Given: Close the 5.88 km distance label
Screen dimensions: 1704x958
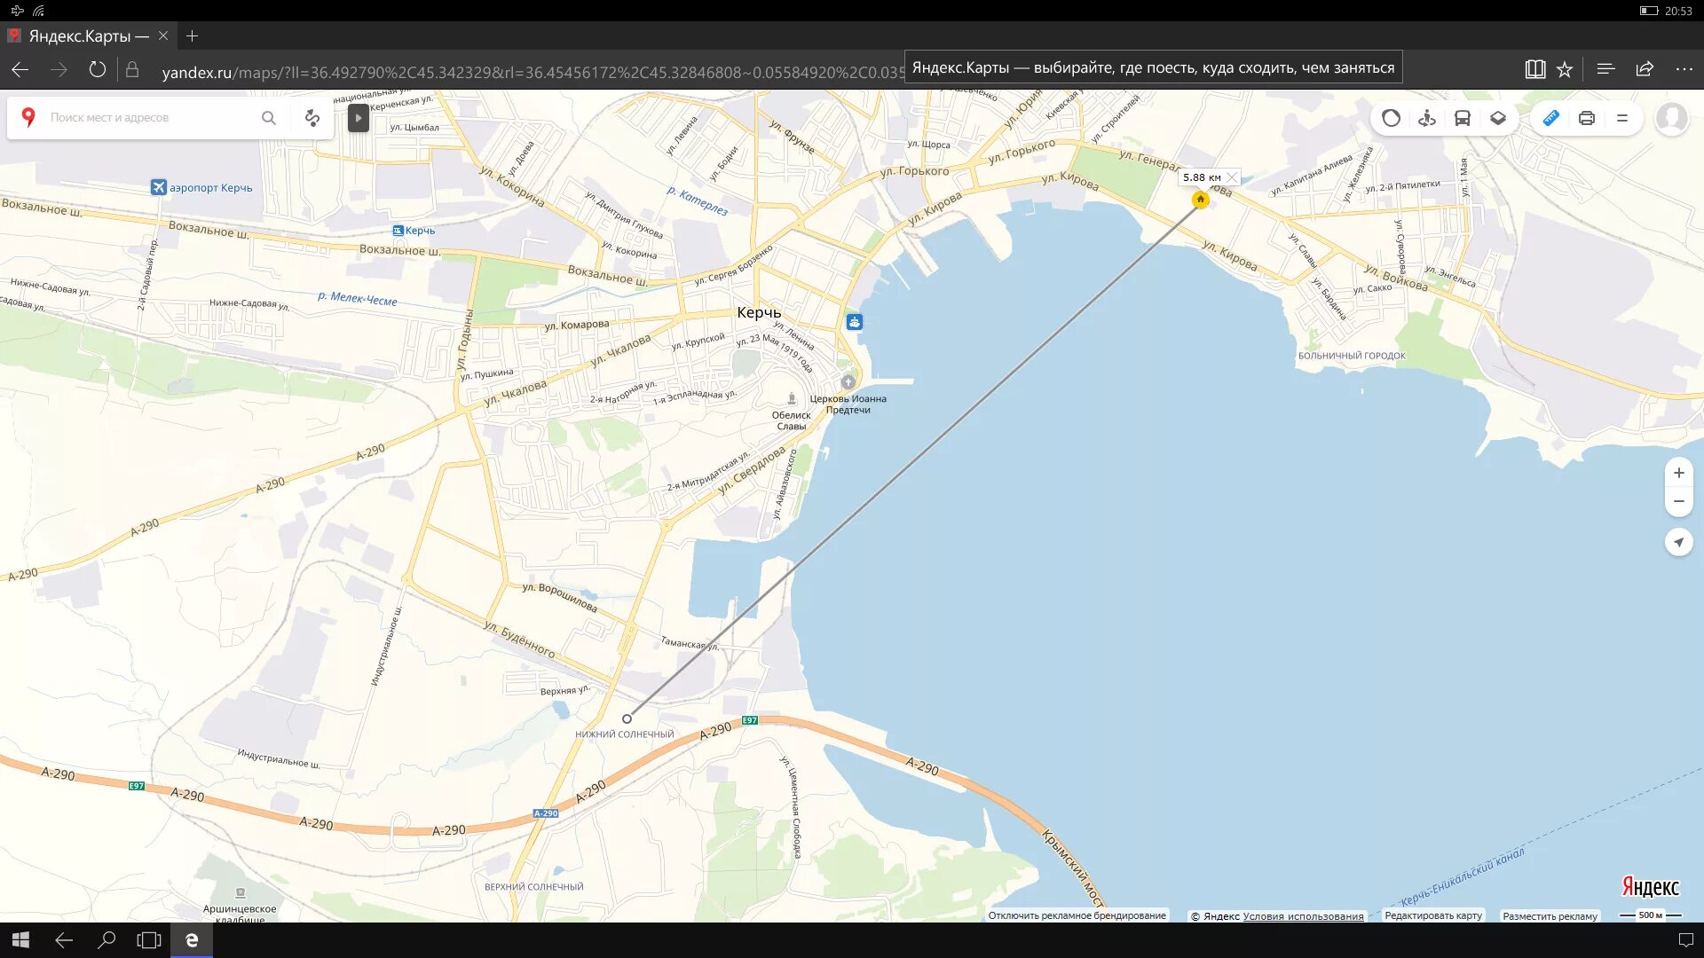Looking at the screenshot, I should tap(1231, 177).
